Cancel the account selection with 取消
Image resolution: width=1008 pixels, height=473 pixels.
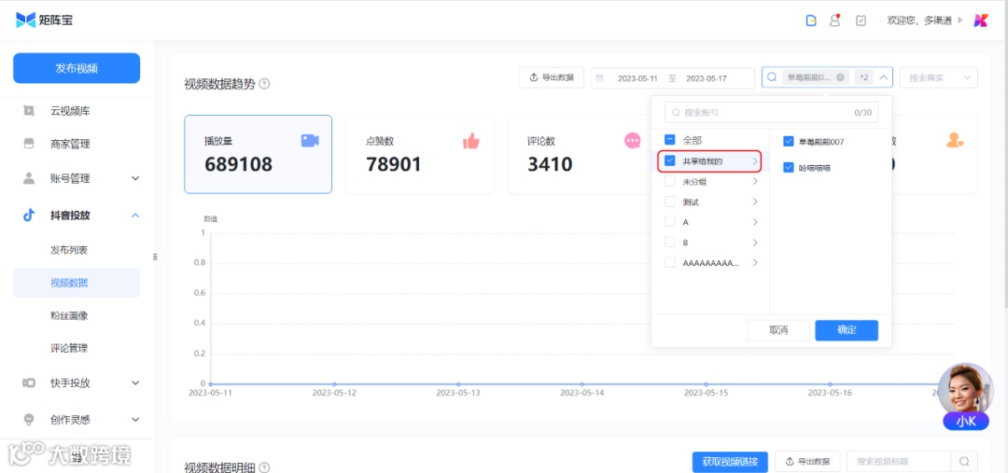[x=777, y=330]
